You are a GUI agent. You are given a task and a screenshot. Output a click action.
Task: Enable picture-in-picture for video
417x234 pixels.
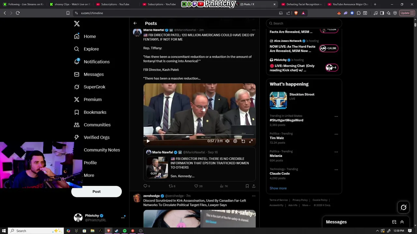[243, 141]
